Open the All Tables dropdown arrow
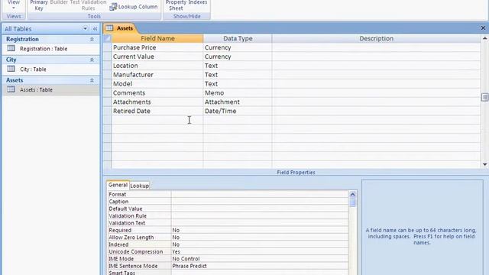The width and height of the screenshot is (489, 275). (85, 29)
